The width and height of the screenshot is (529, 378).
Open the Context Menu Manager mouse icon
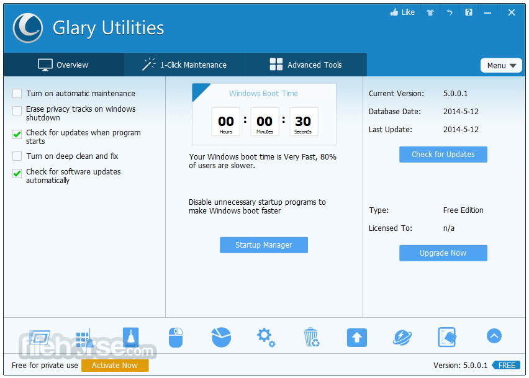[x=176, y=337]
